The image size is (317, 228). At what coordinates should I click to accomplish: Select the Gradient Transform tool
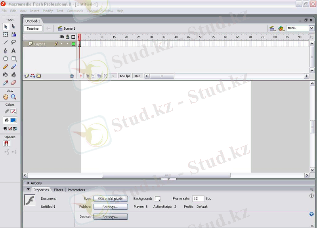13,34
